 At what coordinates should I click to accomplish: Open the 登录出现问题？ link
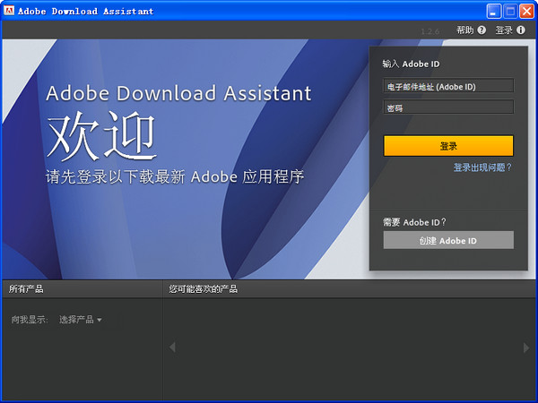482,167
